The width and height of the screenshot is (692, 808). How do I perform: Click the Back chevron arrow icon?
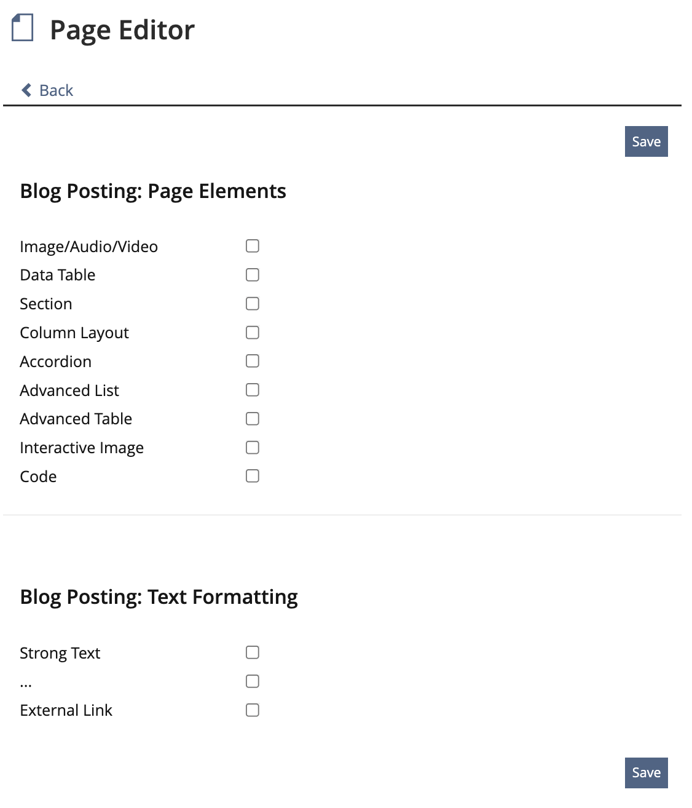[26, 90]
